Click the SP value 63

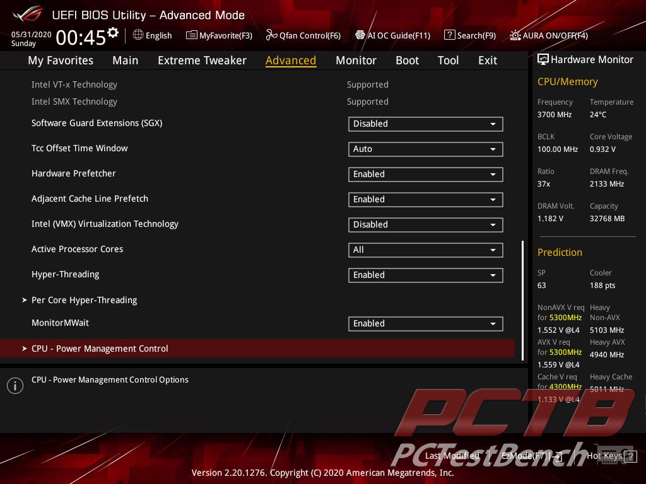point(541,285)
